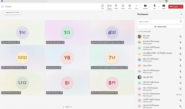Expand the Camera options dropdown arrow
Viewport: 185px width, 109px height.
pos(150,7)
